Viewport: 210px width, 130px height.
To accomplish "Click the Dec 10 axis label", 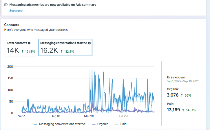I will 55,116.
